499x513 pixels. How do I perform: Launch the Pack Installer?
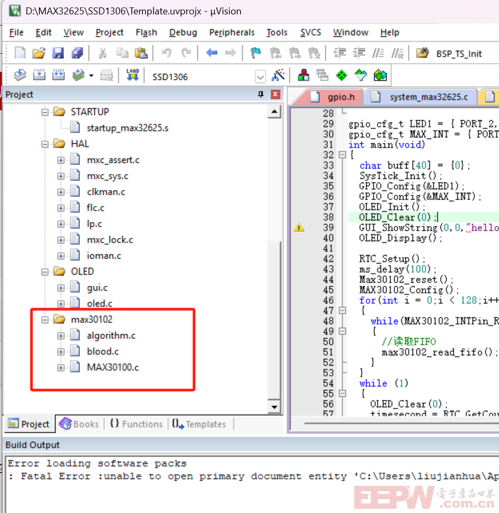coord(380,75)
